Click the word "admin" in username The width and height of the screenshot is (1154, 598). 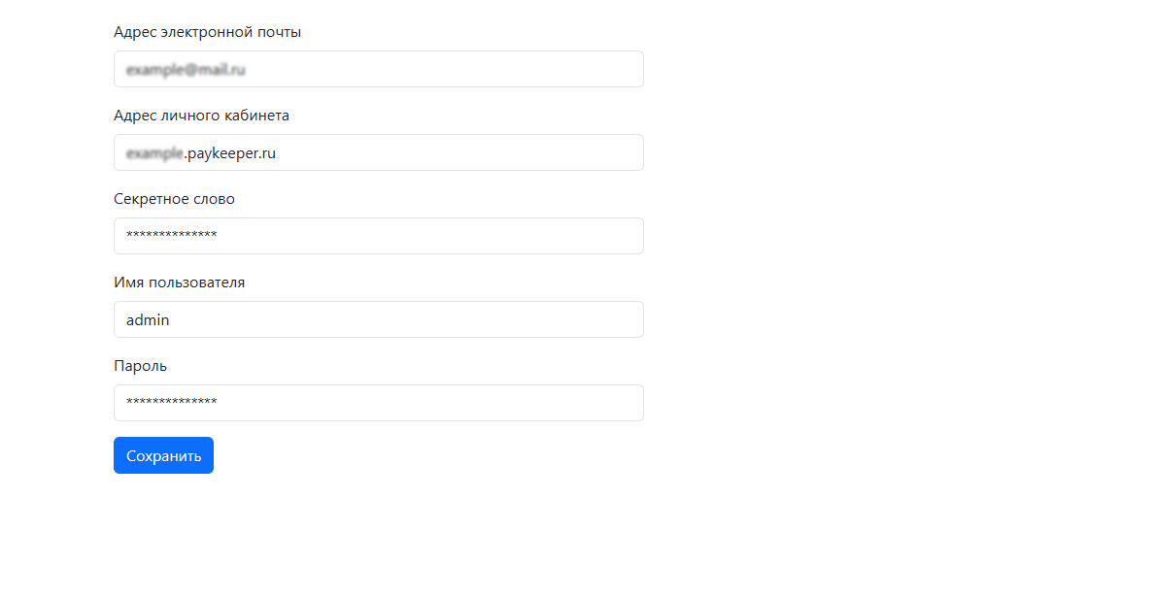point(148,319)
